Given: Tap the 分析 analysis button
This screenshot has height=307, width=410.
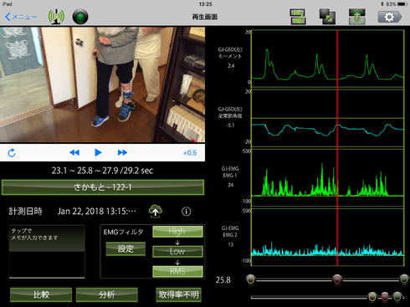Looking at the screenshot, I should pyautogui.click(x=107, y=294).
